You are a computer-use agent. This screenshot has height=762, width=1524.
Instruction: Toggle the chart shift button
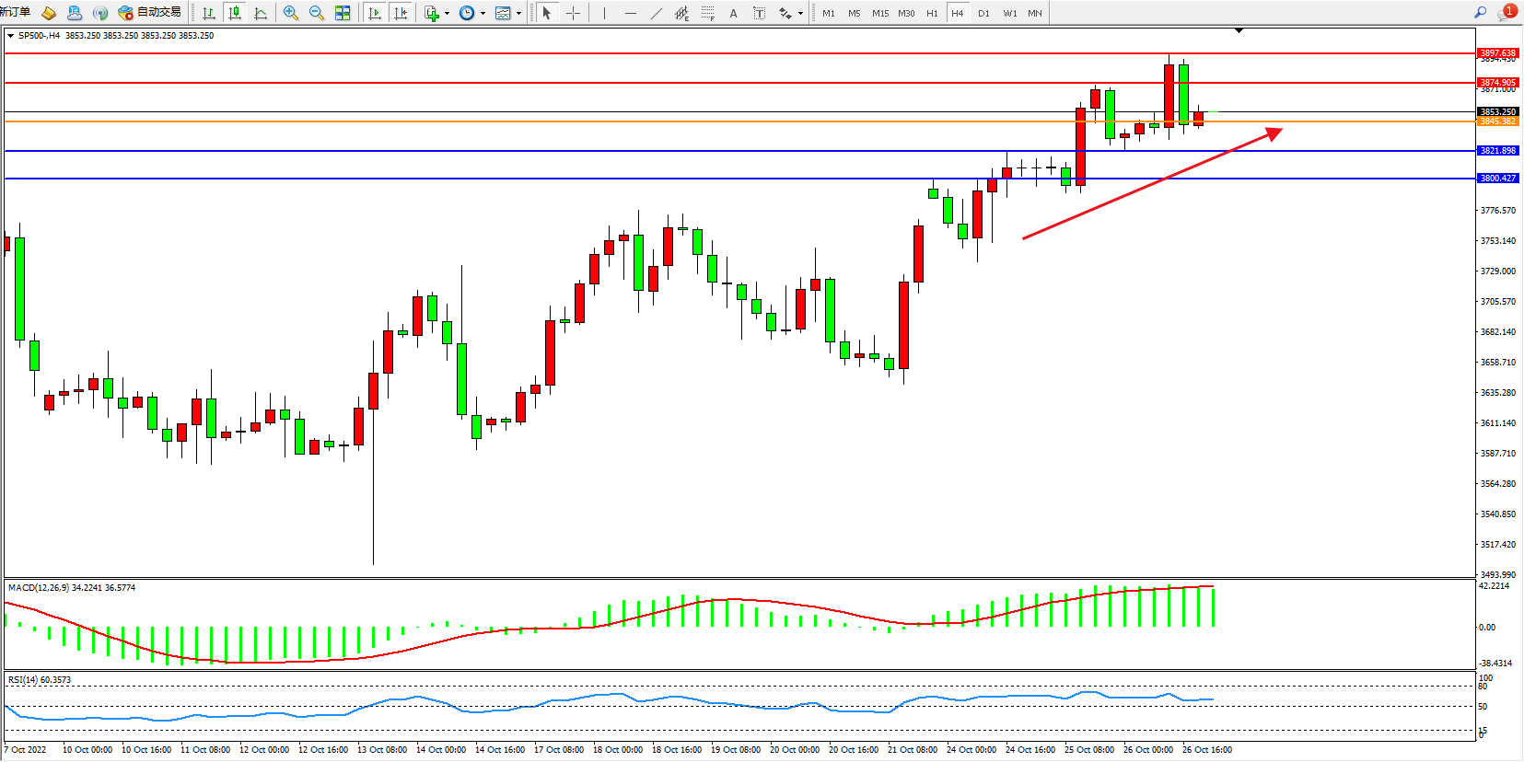(x=401, y=13)
